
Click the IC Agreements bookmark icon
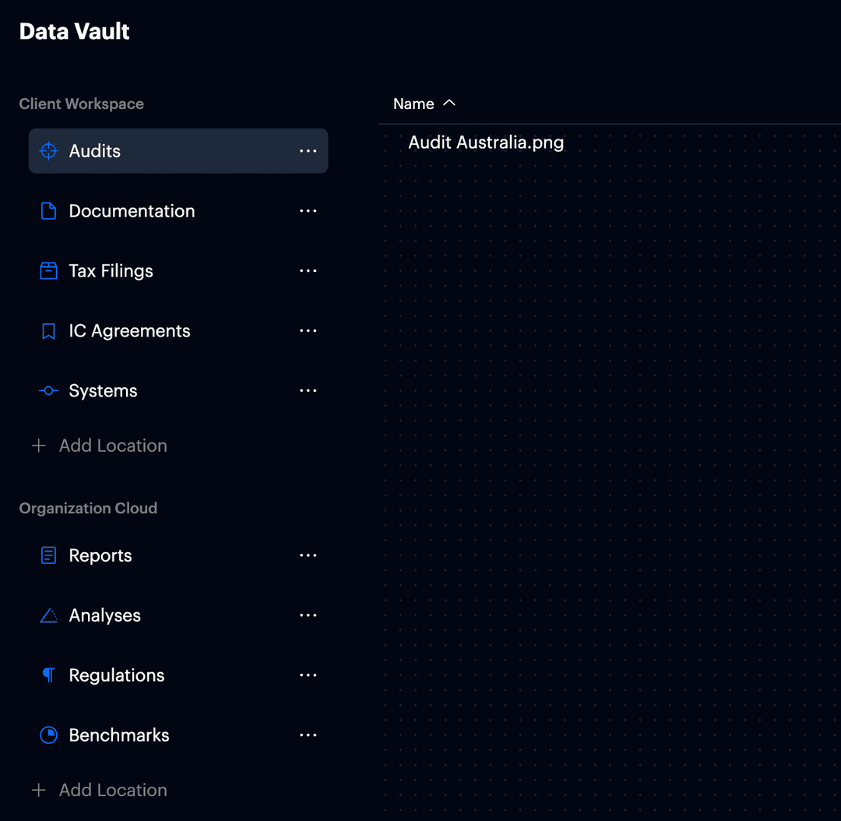point(48,330)
